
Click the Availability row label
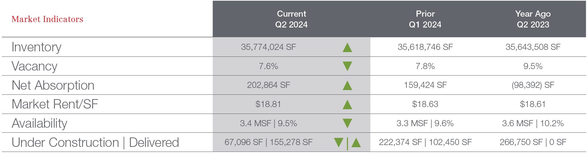(39, 123)
